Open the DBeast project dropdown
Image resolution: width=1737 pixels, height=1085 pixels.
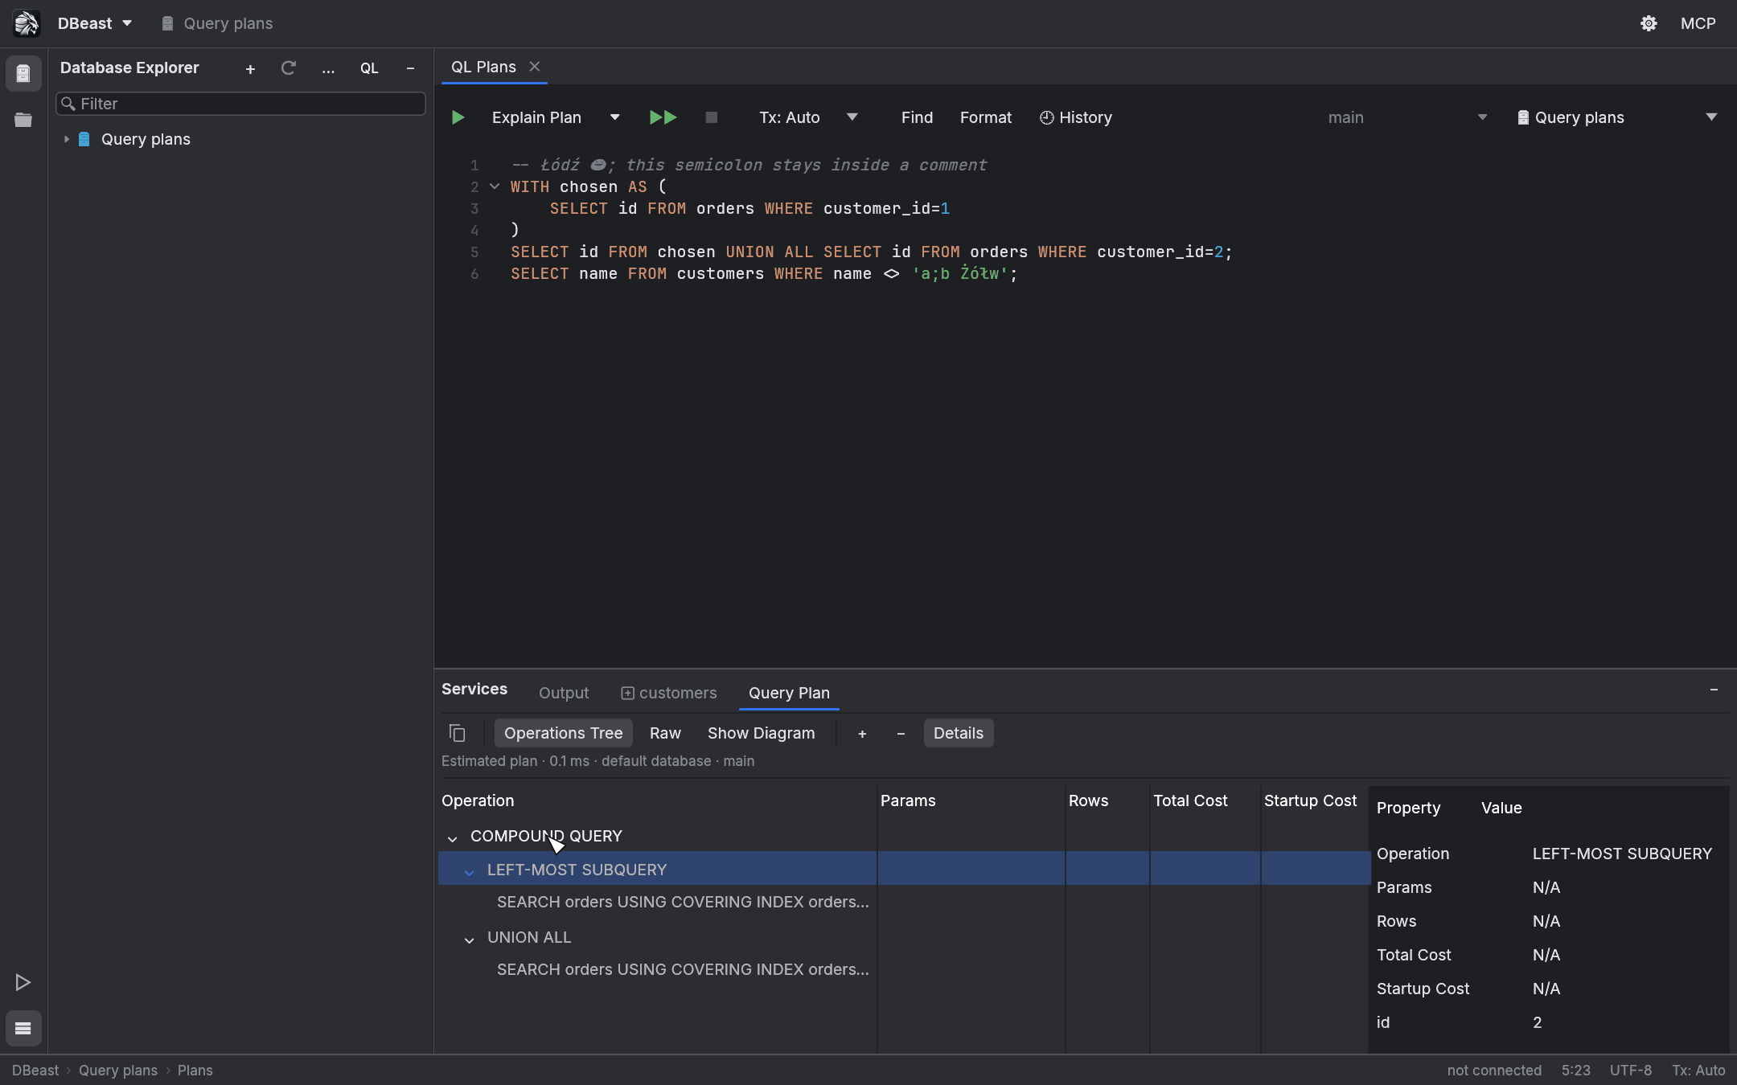(95, 23)
